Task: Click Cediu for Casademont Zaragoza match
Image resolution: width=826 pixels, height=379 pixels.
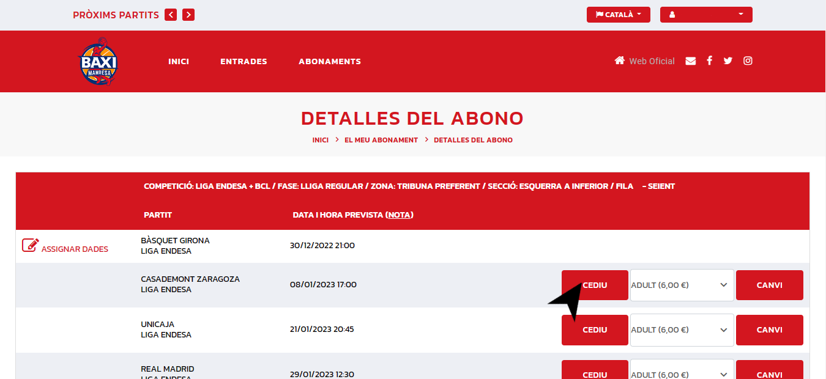Action: [595, 285]
